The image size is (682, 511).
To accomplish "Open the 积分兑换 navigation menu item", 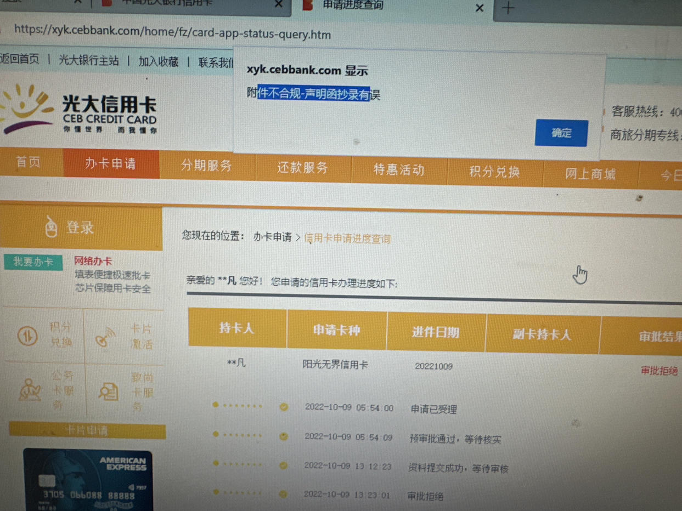I will click(494, 172).
